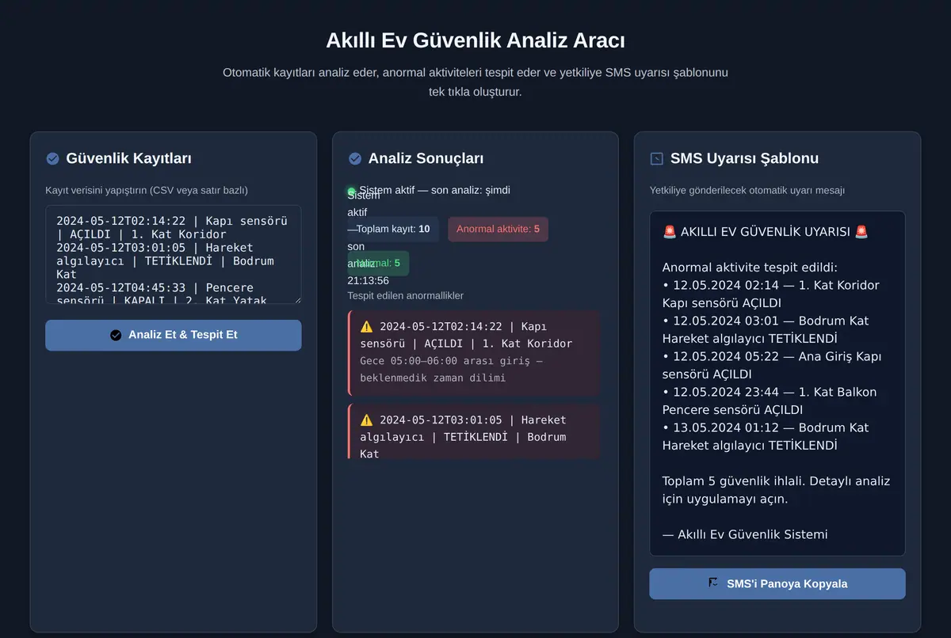The image size is (951, 638).
Task: Click warning icon on Kapı sensörü anomaly
Action: click(x=366, y=326)
